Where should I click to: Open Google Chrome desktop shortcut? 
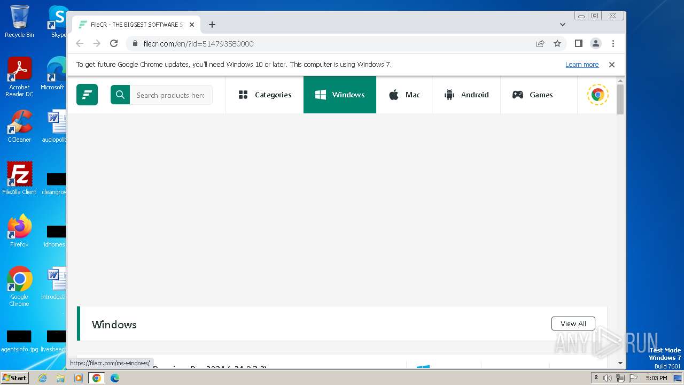point(19,287)
